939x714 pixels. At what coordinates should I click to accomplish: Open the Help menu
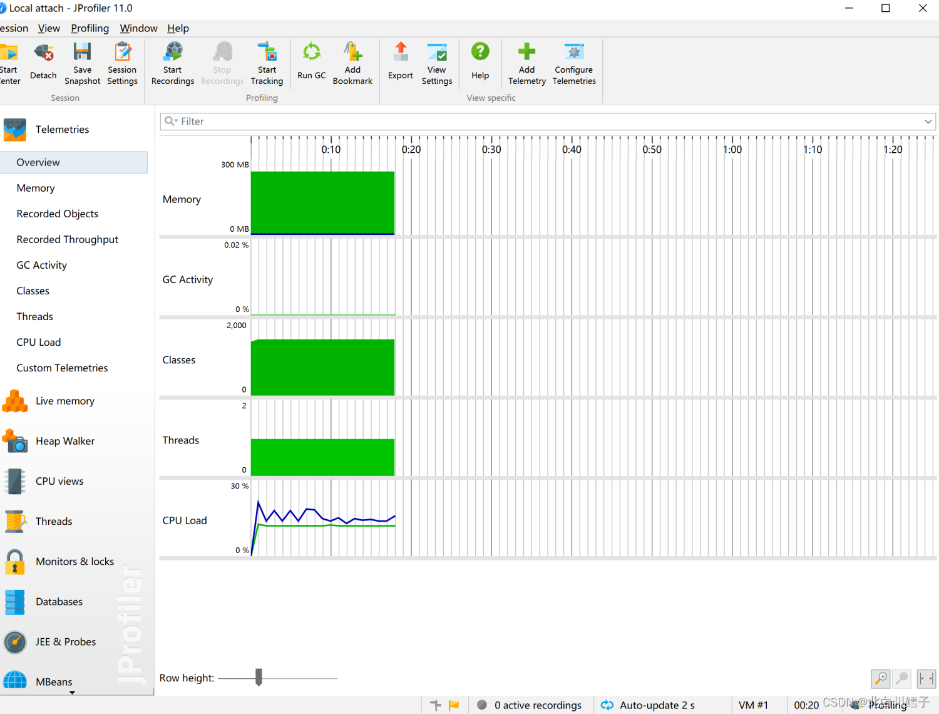(x=178, y=28)
